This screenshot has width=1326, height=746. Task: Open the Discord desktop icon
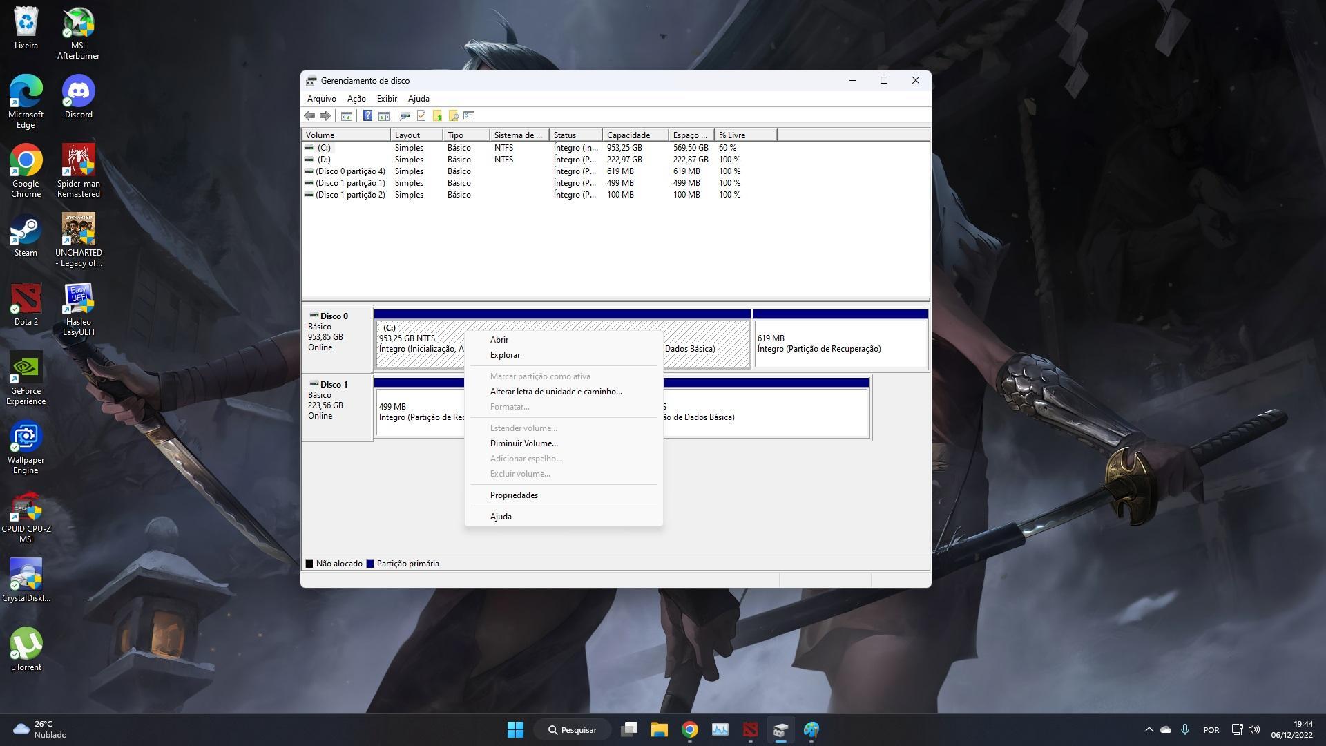pos(78,97)
